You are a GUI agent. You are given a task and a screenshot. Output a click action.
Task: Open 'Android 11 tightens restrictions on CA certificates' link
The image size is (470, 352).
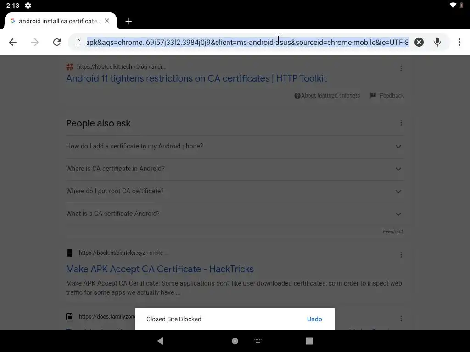pos(196,78)
